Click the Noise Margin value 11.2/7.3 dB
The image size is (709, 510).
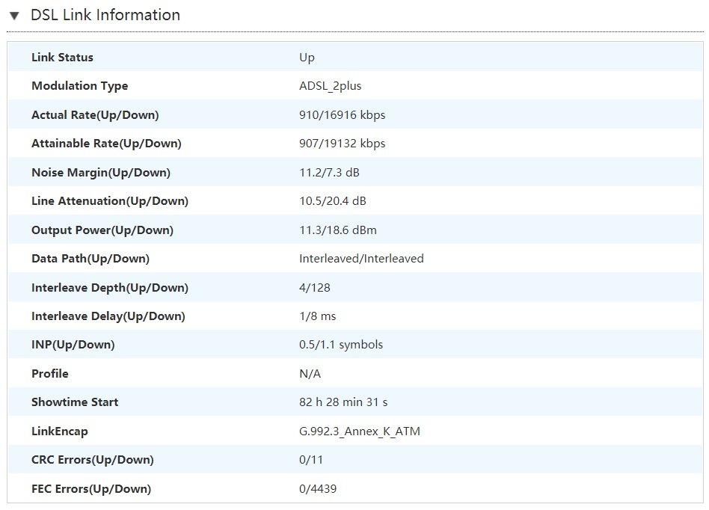(329, 172)
